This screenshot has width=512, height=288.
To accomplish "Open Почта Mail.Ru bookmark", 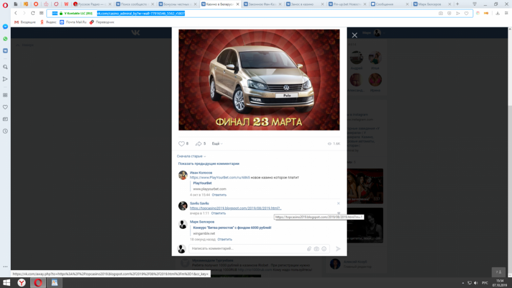I will point(73,22).
